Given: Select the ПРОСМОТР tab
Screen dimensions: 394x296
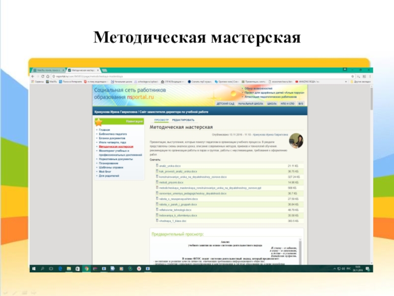Looking at the screenshot, I should 161,120.
